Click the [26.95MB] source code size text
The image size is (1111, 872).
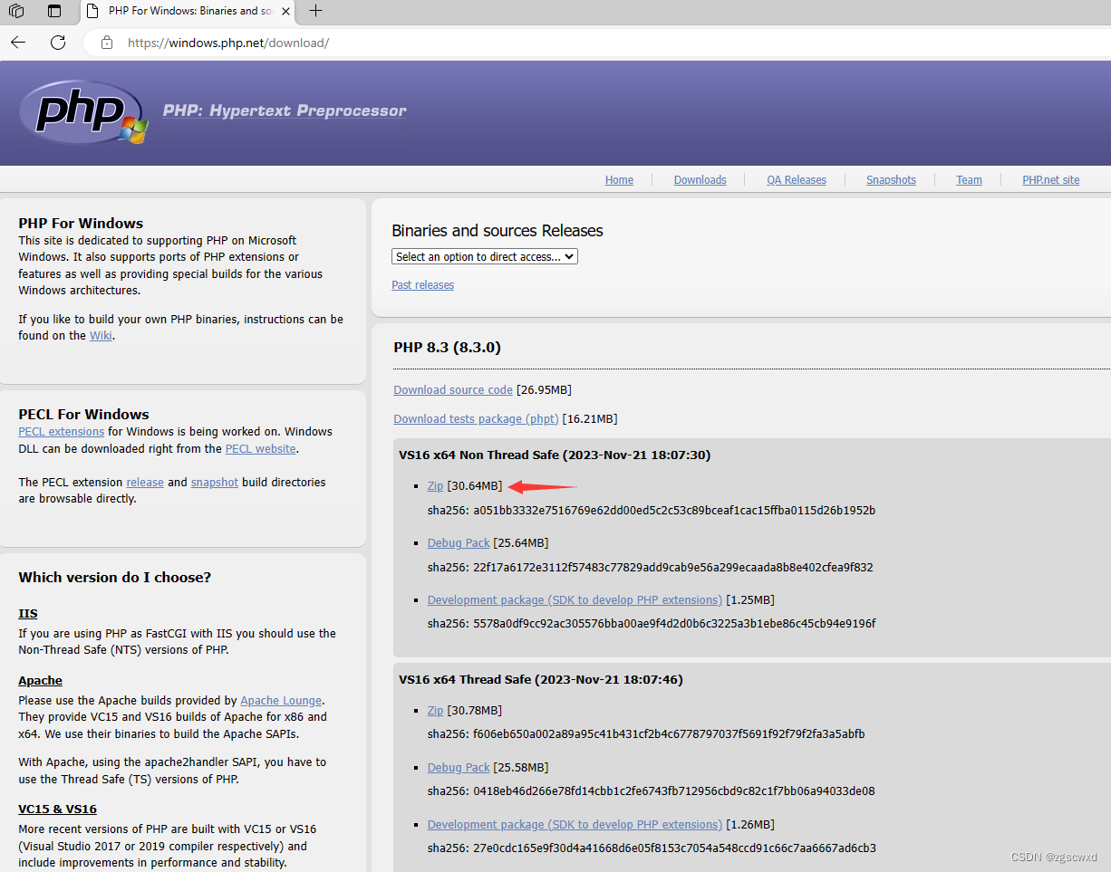click(x=544, y=390)
